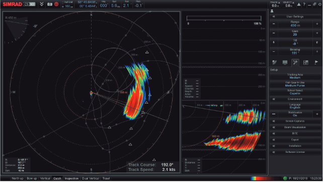This screenshot has height=182, width=323.
Task: Expand the Environment submenu
Action: coord(295,99)
